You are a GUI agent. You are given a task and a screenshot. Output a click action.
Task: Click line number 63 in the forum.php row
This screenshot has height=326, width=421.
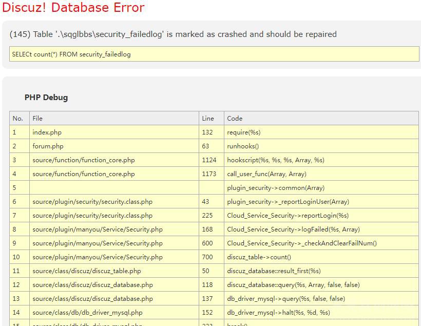point(205,146)
